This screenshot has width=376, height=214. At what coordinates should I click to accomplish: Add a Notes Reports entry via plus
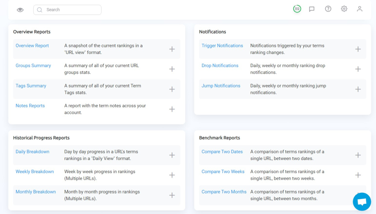click(x=172, y=109)
